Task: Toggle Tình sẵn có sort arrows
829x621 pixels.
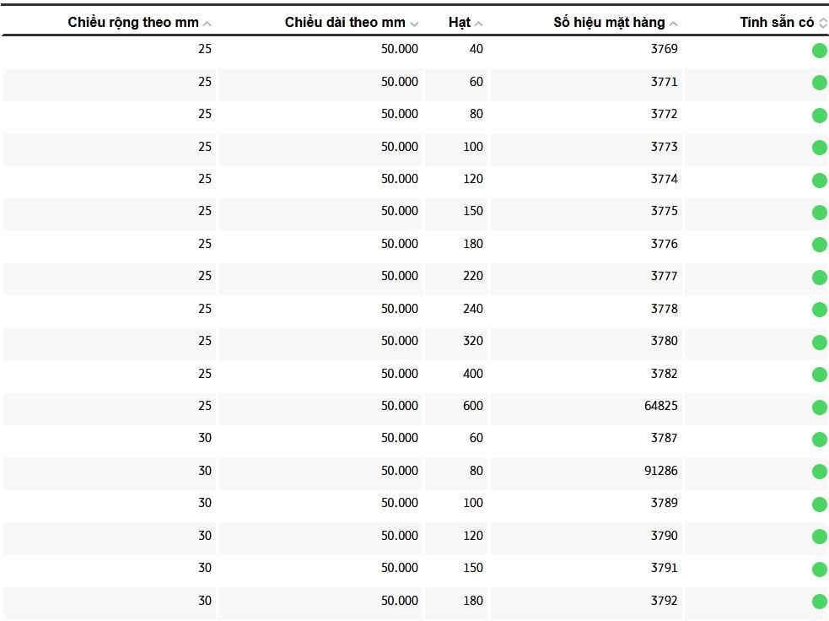Action: pos(823,24)
